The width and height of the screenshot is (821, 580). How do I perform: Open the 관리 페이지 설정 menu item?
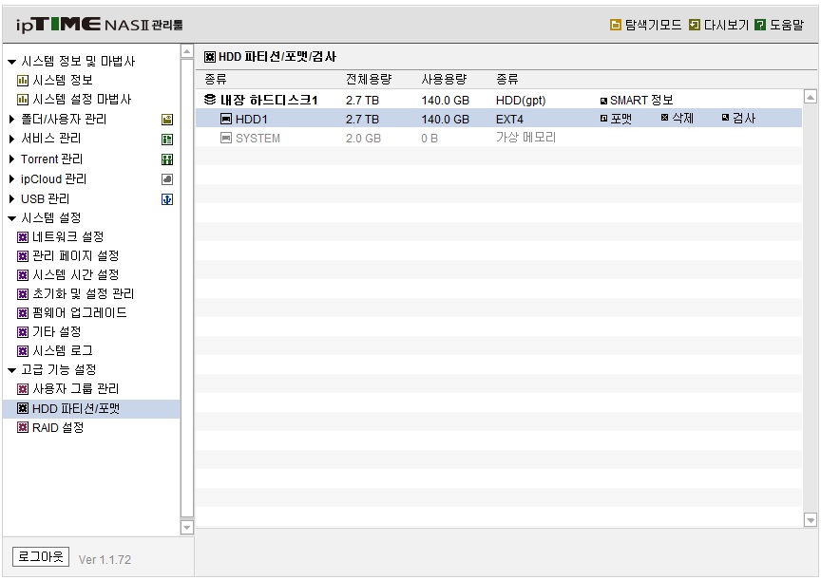(x=75, y=255)
